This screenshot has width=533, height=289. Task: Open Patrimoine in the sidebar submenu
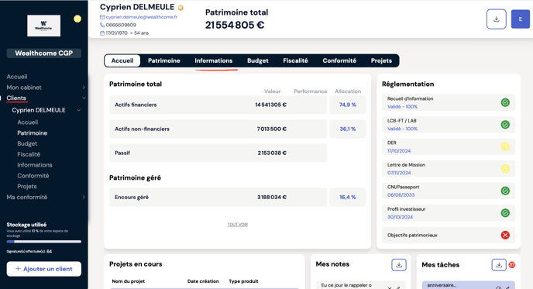tap(33, 133)
